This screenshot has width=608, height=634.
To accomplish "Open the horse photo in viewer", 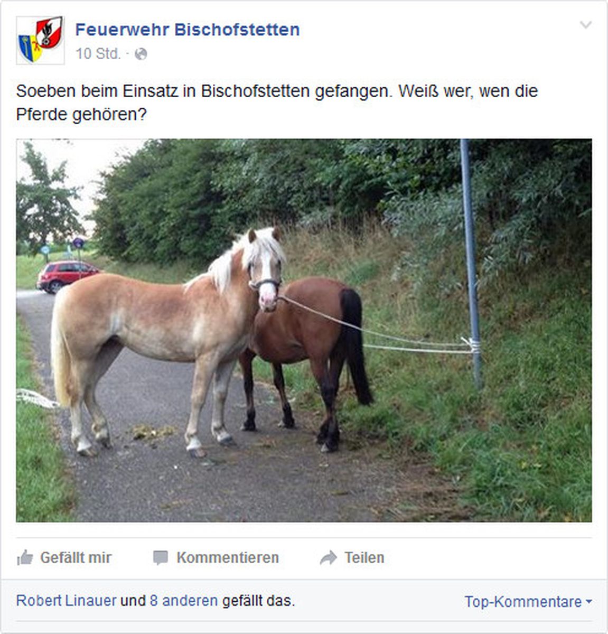I will click(x=304, y=330).
